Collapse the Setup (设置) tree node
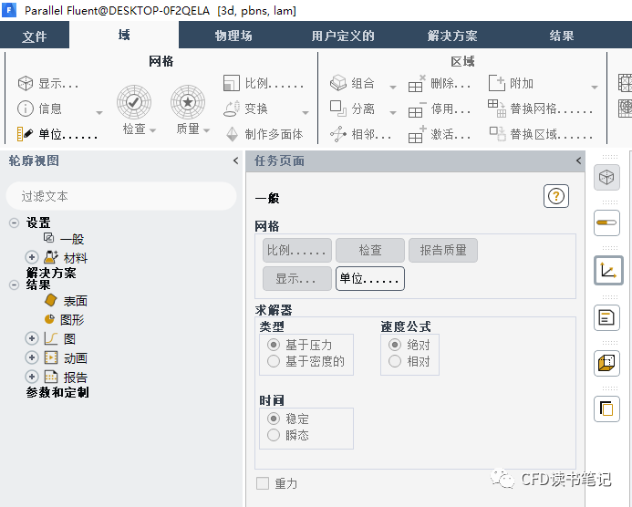Viewport: 632px width, 507px height. point(14,222)
